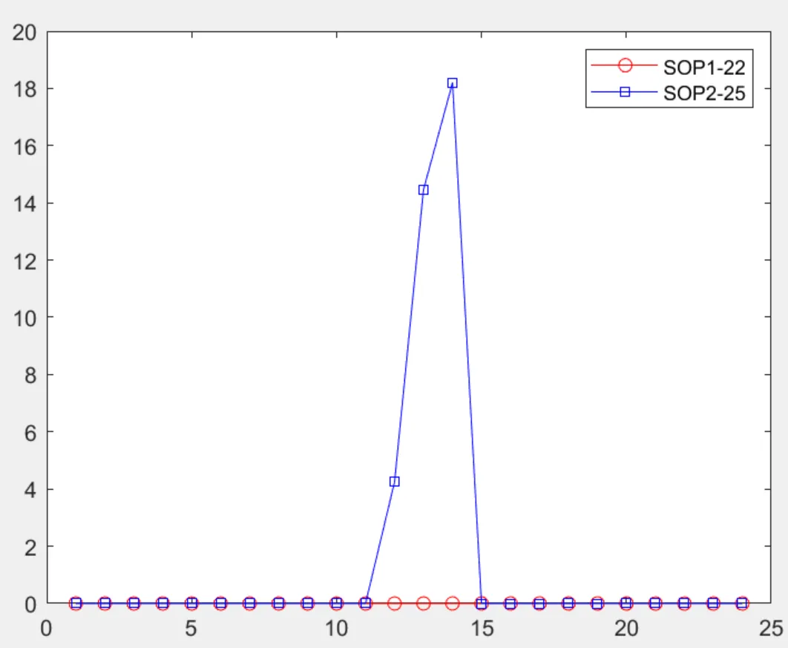Click the x-axis tick label 20
This screenshot has width=788, height=648.
click(x=626, y=629)
